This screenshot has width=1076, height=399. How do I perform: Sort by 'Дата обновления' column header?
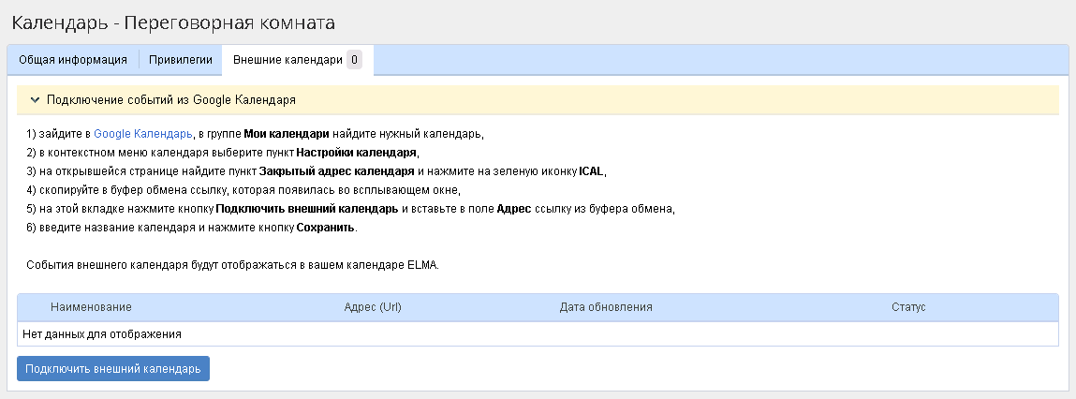[x=605, y=307]
